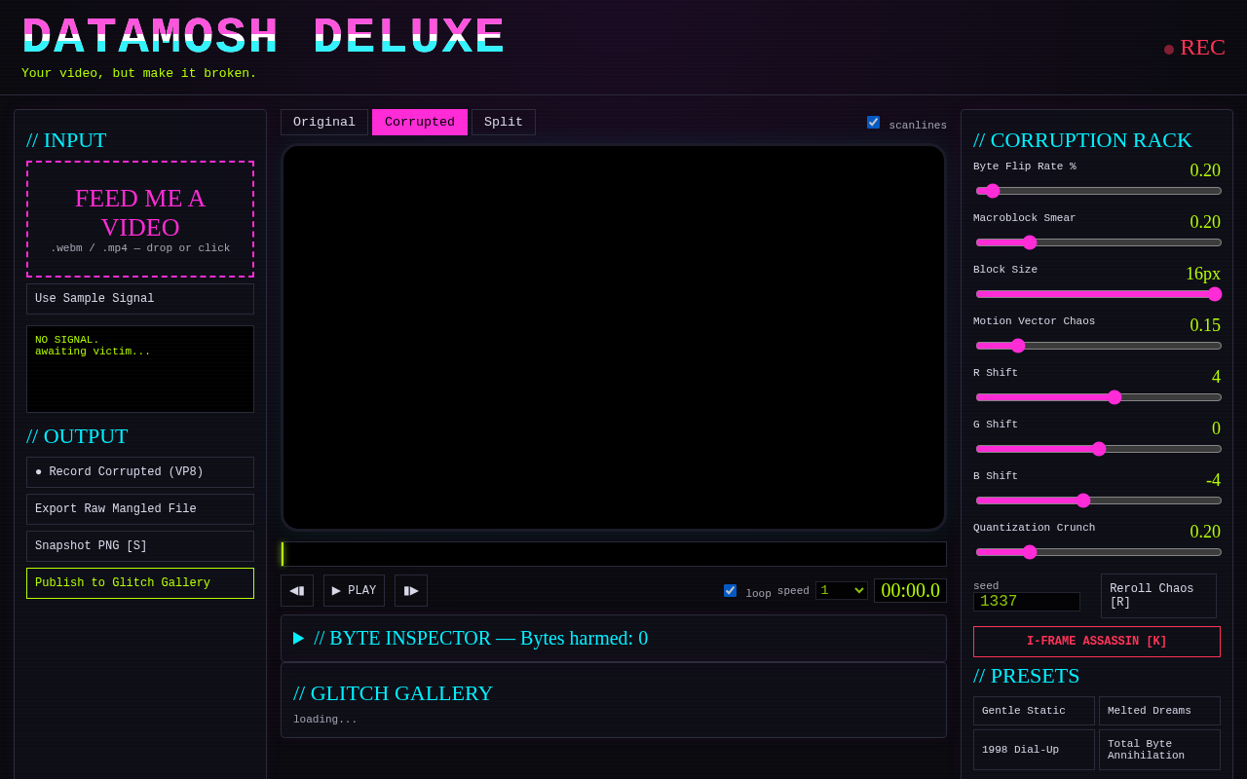Adjust the Block Size slider
Viewport: 1247px width, 779px height.
(1099, 294)
